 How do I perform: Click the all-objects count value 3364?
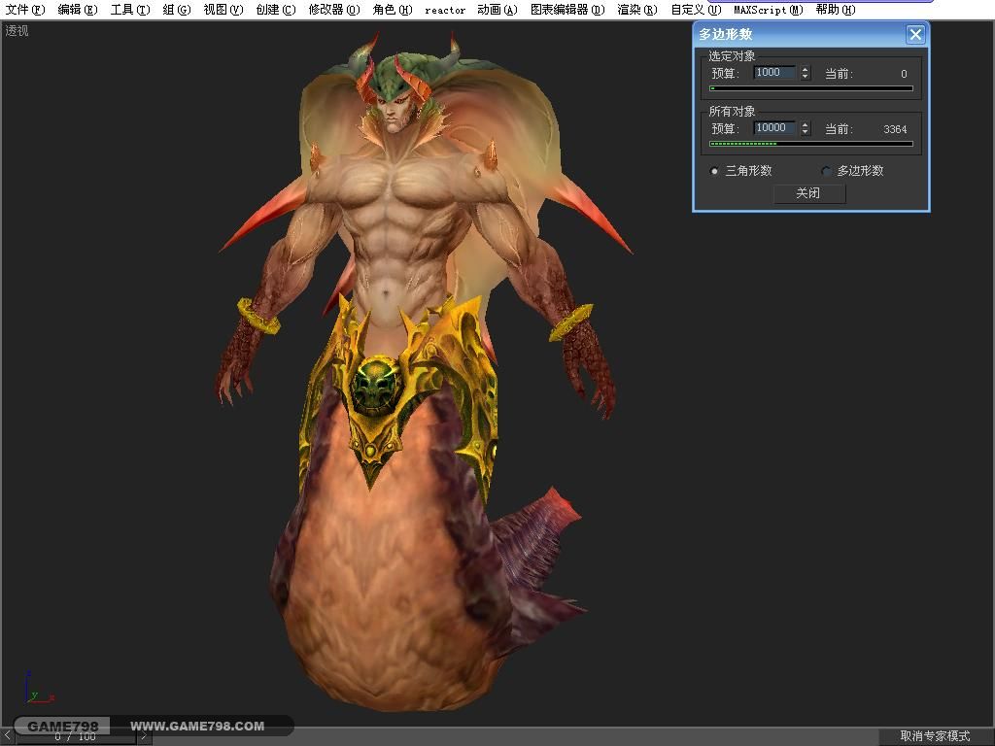[895, 129]
